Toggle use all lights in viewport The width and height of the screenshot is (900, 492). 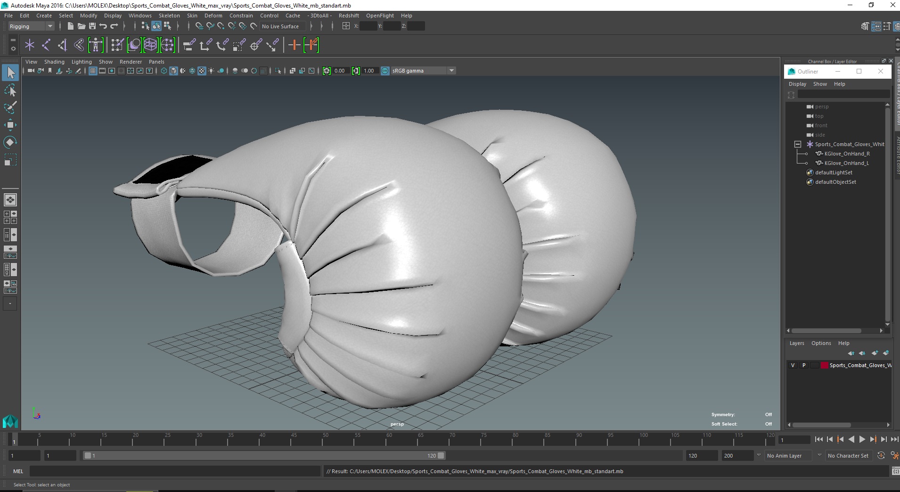211,71
